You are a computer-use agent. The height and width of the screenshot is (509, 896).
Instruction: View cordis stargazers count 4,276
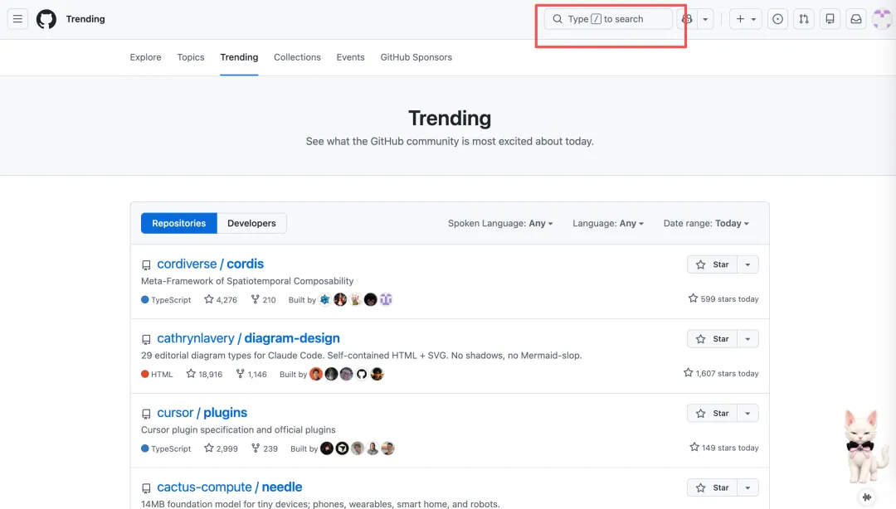click(221, 299)
